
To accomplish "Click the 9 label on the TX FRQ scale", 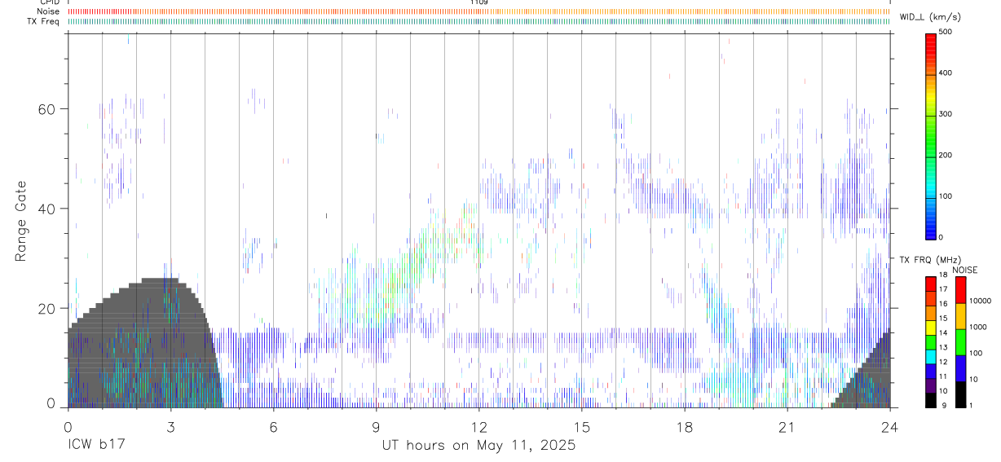I will 942,405.
